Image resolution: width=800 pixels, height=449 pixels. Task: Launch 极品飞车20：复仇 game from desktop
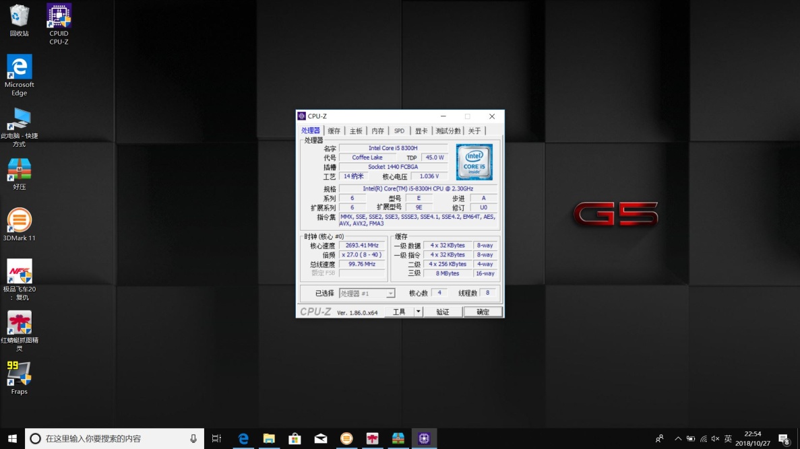coord(19,272)
